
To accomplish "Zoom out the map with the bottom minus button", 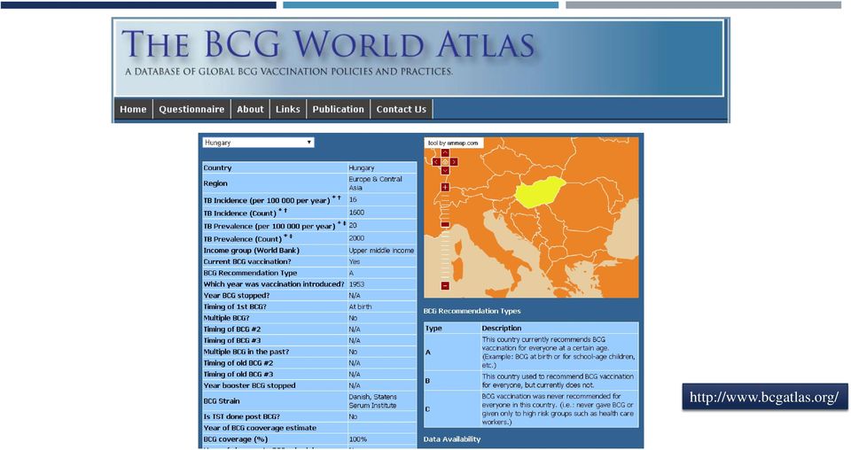I will coord(445,286).
